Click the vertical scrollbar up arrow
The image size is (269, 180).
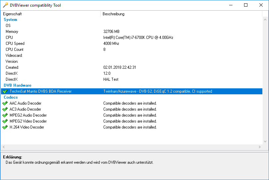pos(265,20)
